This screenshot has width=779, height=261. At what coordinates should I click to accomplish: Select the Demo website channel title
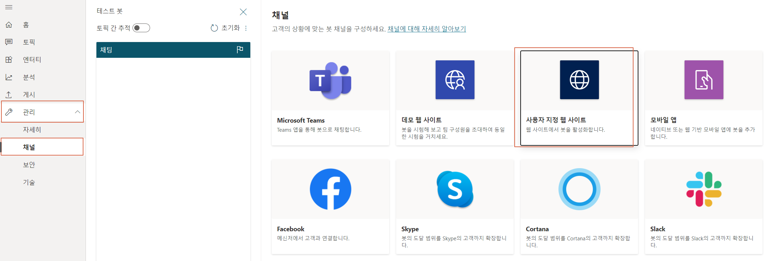tap(421, 120)
